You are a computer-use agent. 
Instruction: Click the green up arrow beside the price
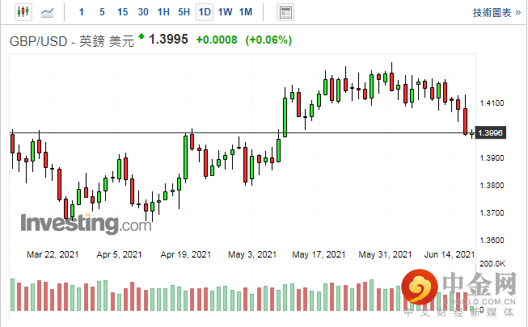point(142,36)
